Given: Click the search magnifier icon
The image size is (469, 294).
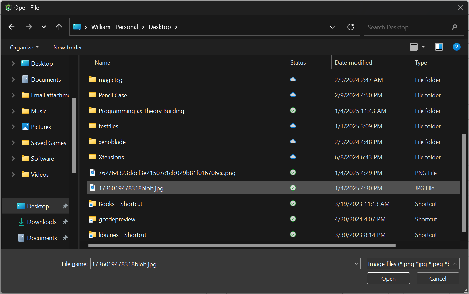Looking at the screenshot, I should pos(454,27).
